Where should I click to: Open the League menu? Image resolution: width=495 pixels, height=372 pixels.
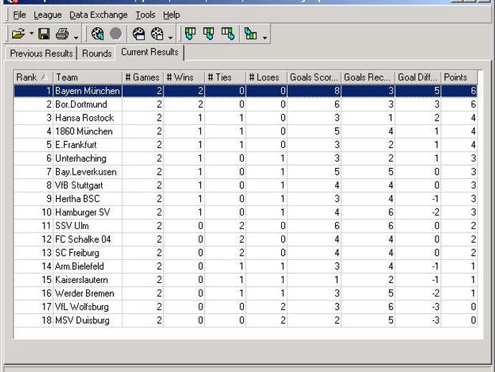coord(47,15)
